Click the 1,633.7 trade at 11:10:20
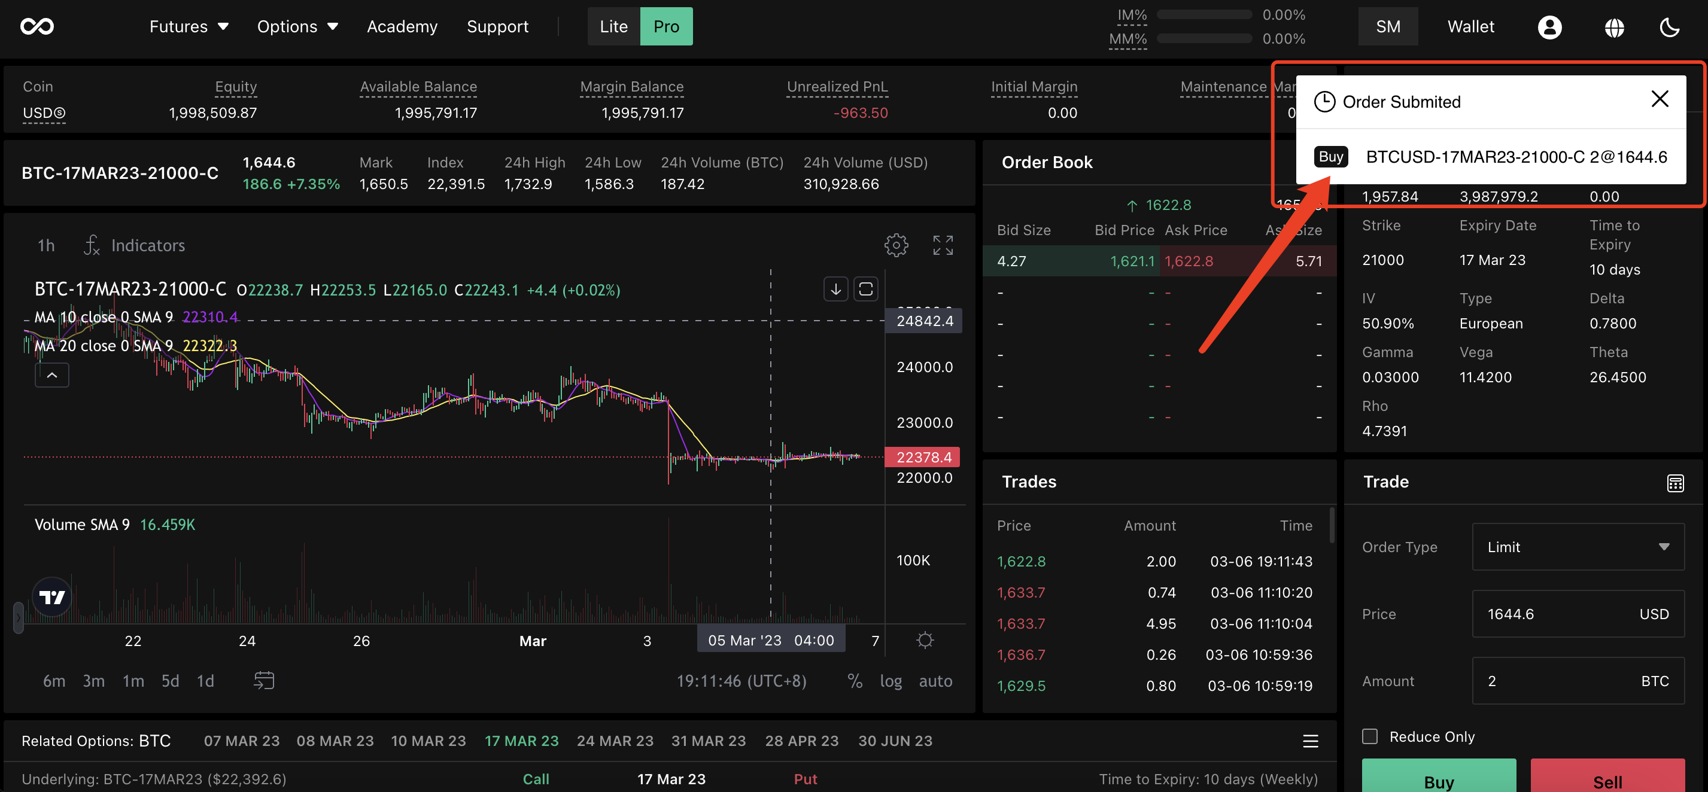Image resolution: width=1708 pixels, height=792 pixels. click(x=1154, y=593)
